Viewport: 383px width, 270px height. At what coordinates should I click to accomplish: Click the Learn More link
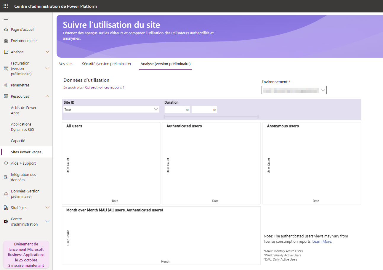click(x=322, y=242)
